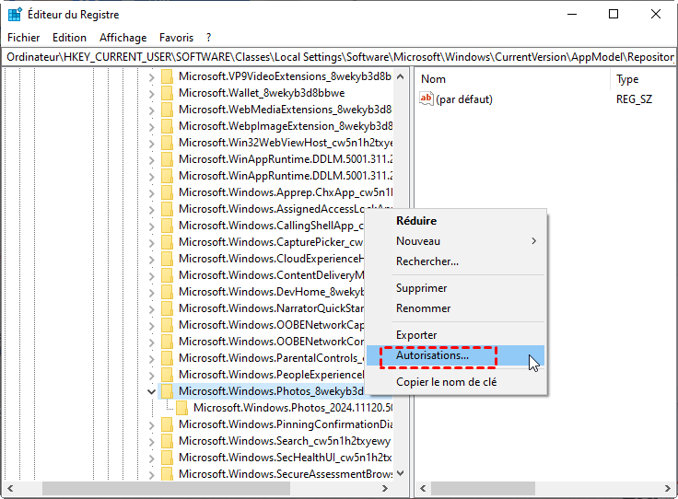Image resolution: width=678 pixels, height=499 pixels.
Task: Open the Favoris menu
Action: [x=177, y=38]
